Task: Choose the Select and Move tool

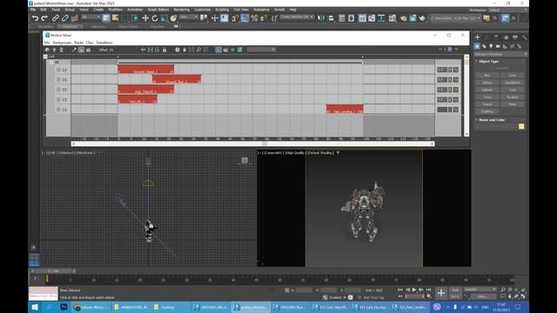Action: tap(145, 18)
